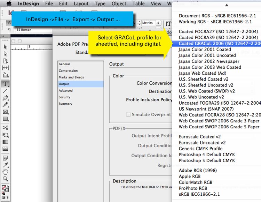Select the Output export category

pyautogui.click(x=81, y=84)
